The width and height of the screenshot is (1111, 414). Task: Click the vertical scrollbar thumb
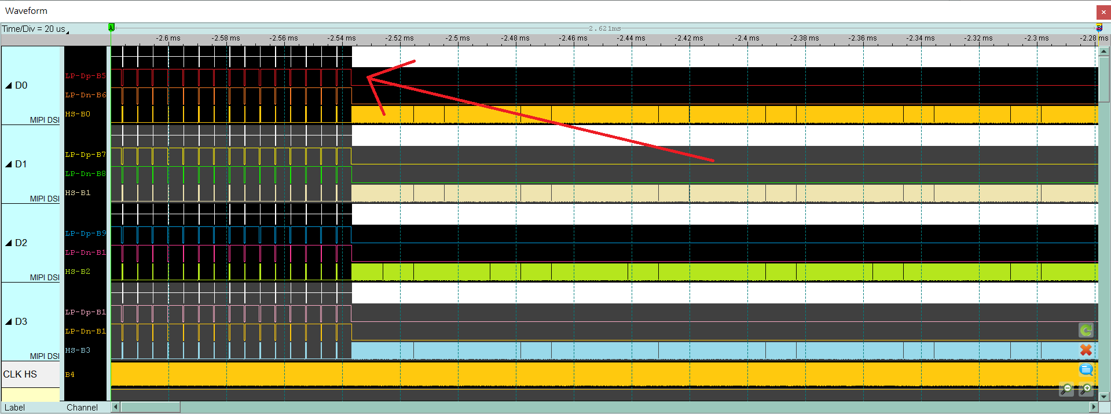(1104, 79)
